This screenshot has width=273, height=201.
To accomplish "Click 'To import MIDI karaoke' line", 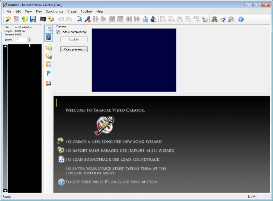I will [x=120, y=150].
